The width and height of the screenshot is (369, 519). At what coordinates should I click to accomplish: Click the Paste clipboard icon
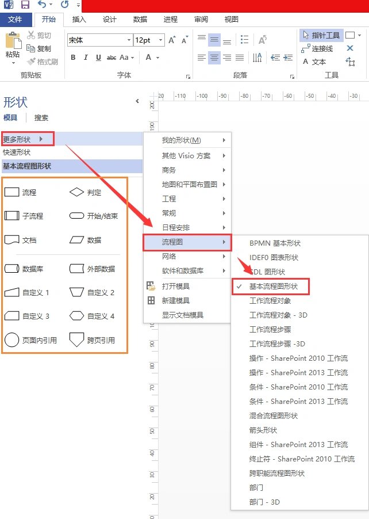click(x=14, y=41)
